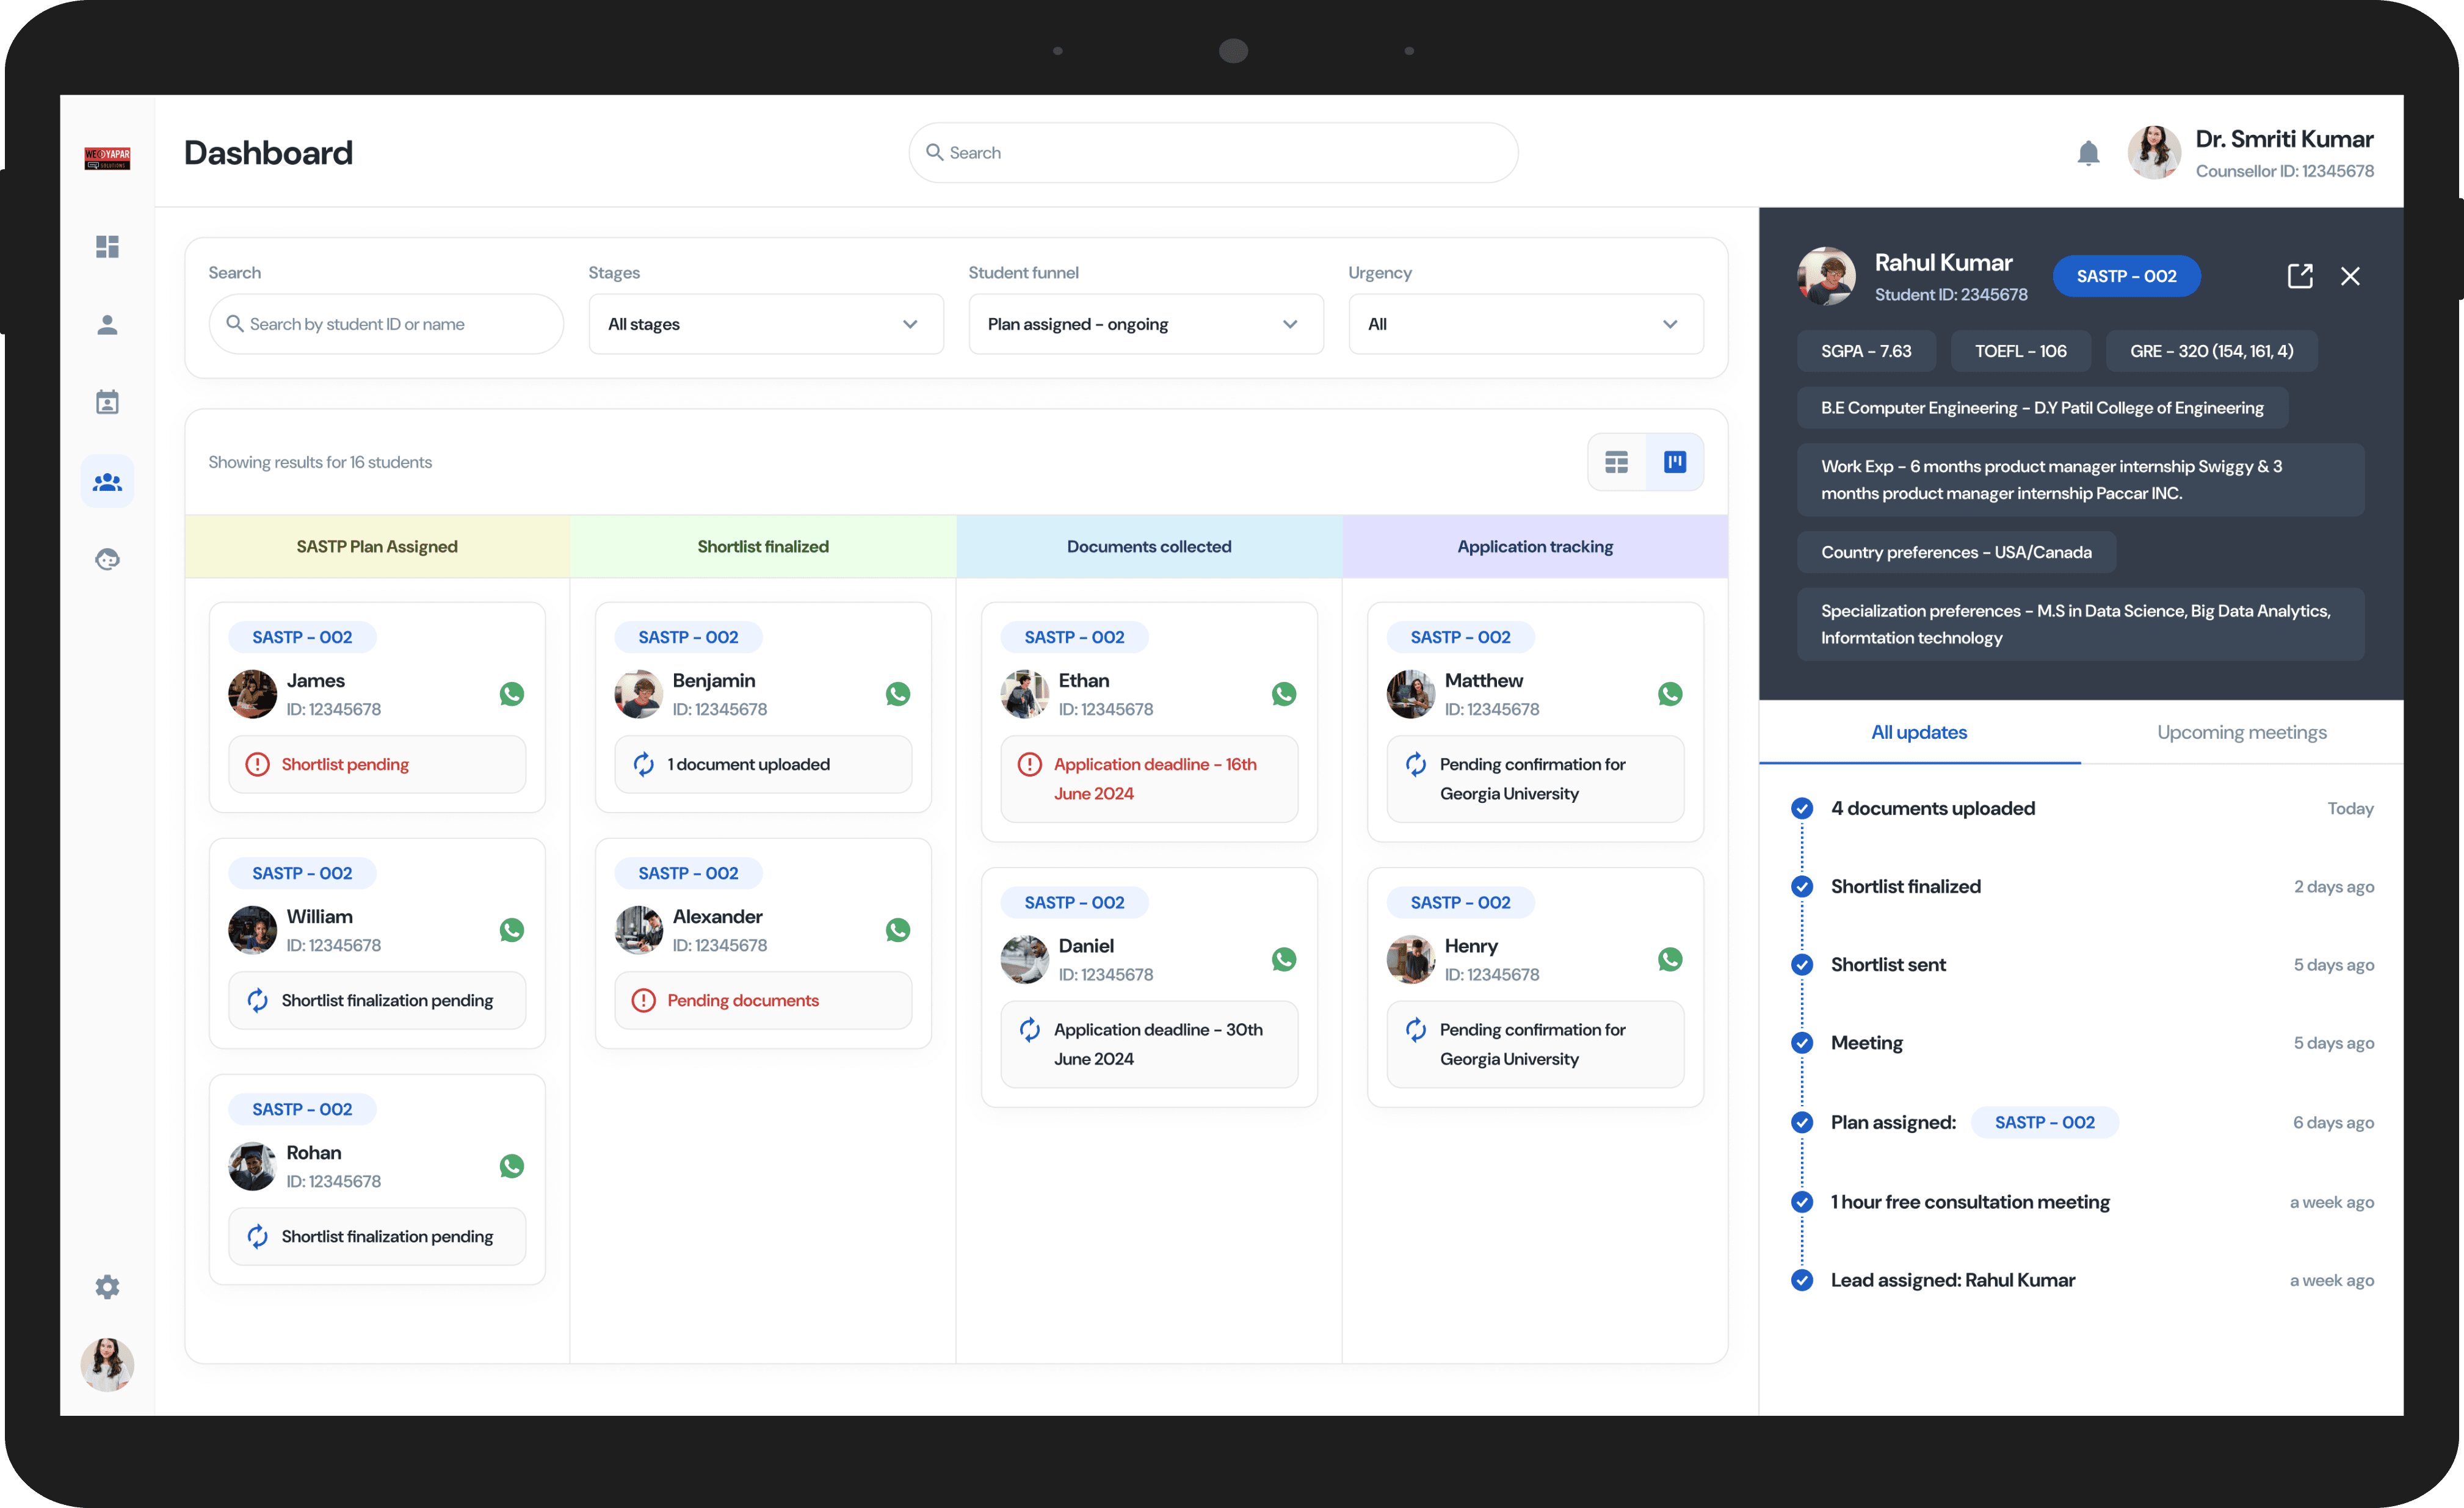Open the dashboard grid icon in sidebar
2464x1508 pixels.
[x=107, y=246]
